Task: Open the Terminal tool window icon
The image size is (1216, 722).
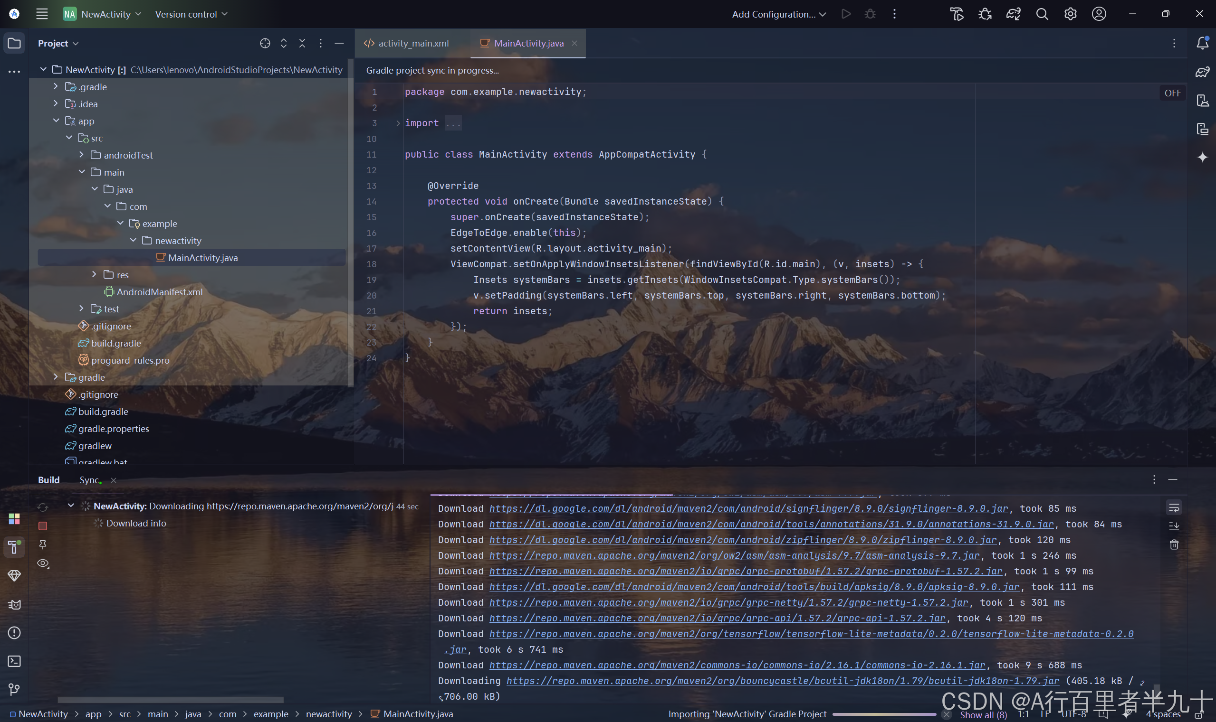Action: click(x=14, y=661)
